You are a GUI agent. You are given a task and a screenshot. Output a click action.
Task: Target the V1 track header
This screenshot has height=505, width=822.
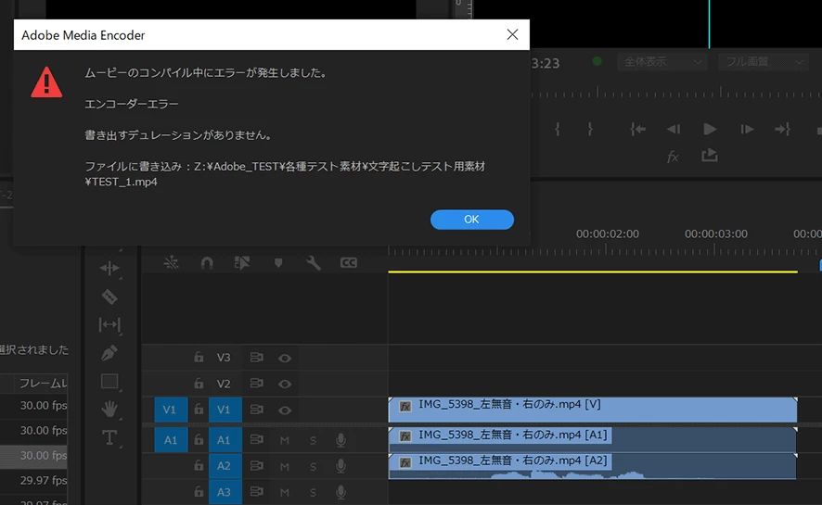[225, 410]
